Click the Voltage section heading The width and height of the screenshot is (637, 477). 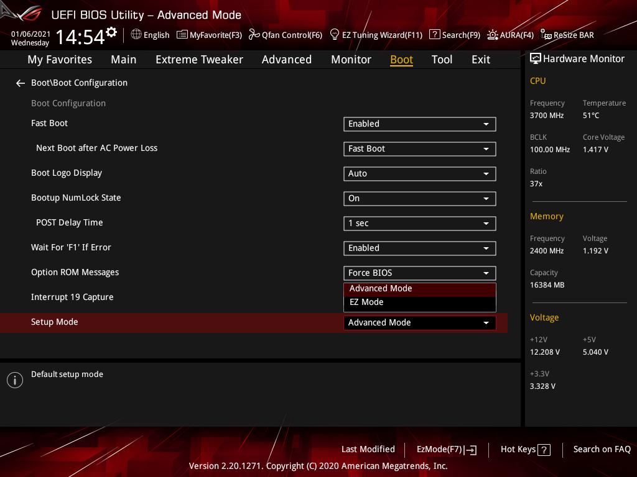(x=544, y=317)
